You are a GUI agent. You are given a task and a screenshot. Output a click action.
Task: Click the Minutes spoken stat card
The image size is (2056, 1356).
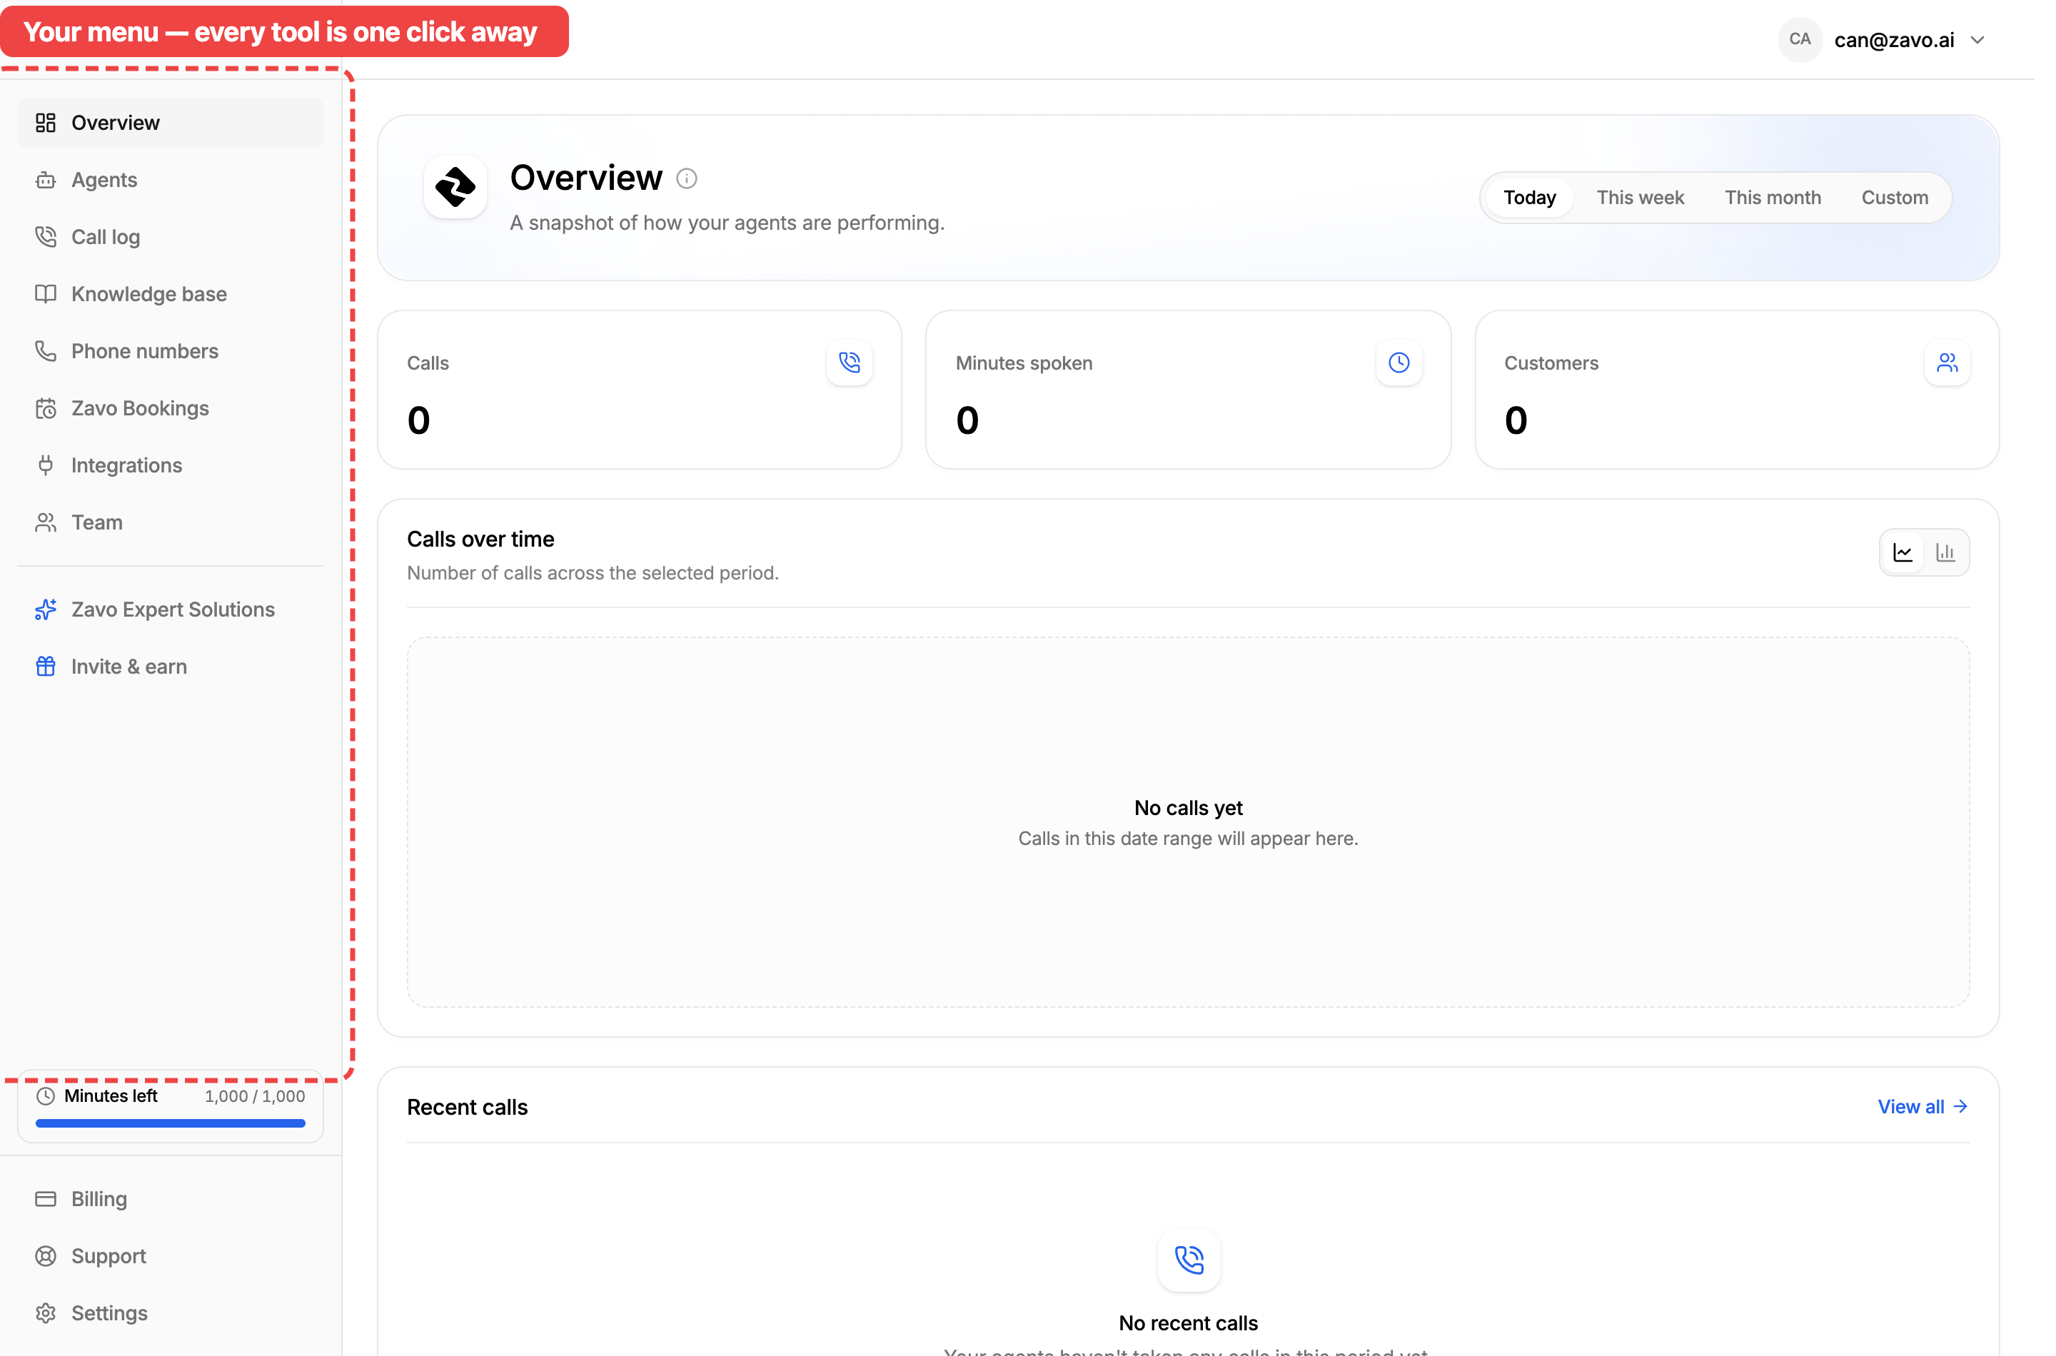point(1189,390)
